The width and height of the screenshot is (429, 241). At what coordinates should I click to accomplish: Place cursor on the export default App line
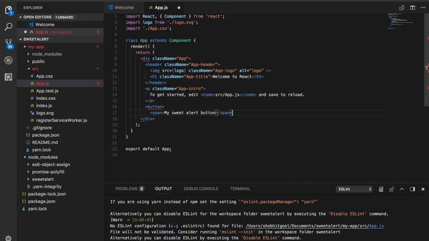click(x=148, y=149)
